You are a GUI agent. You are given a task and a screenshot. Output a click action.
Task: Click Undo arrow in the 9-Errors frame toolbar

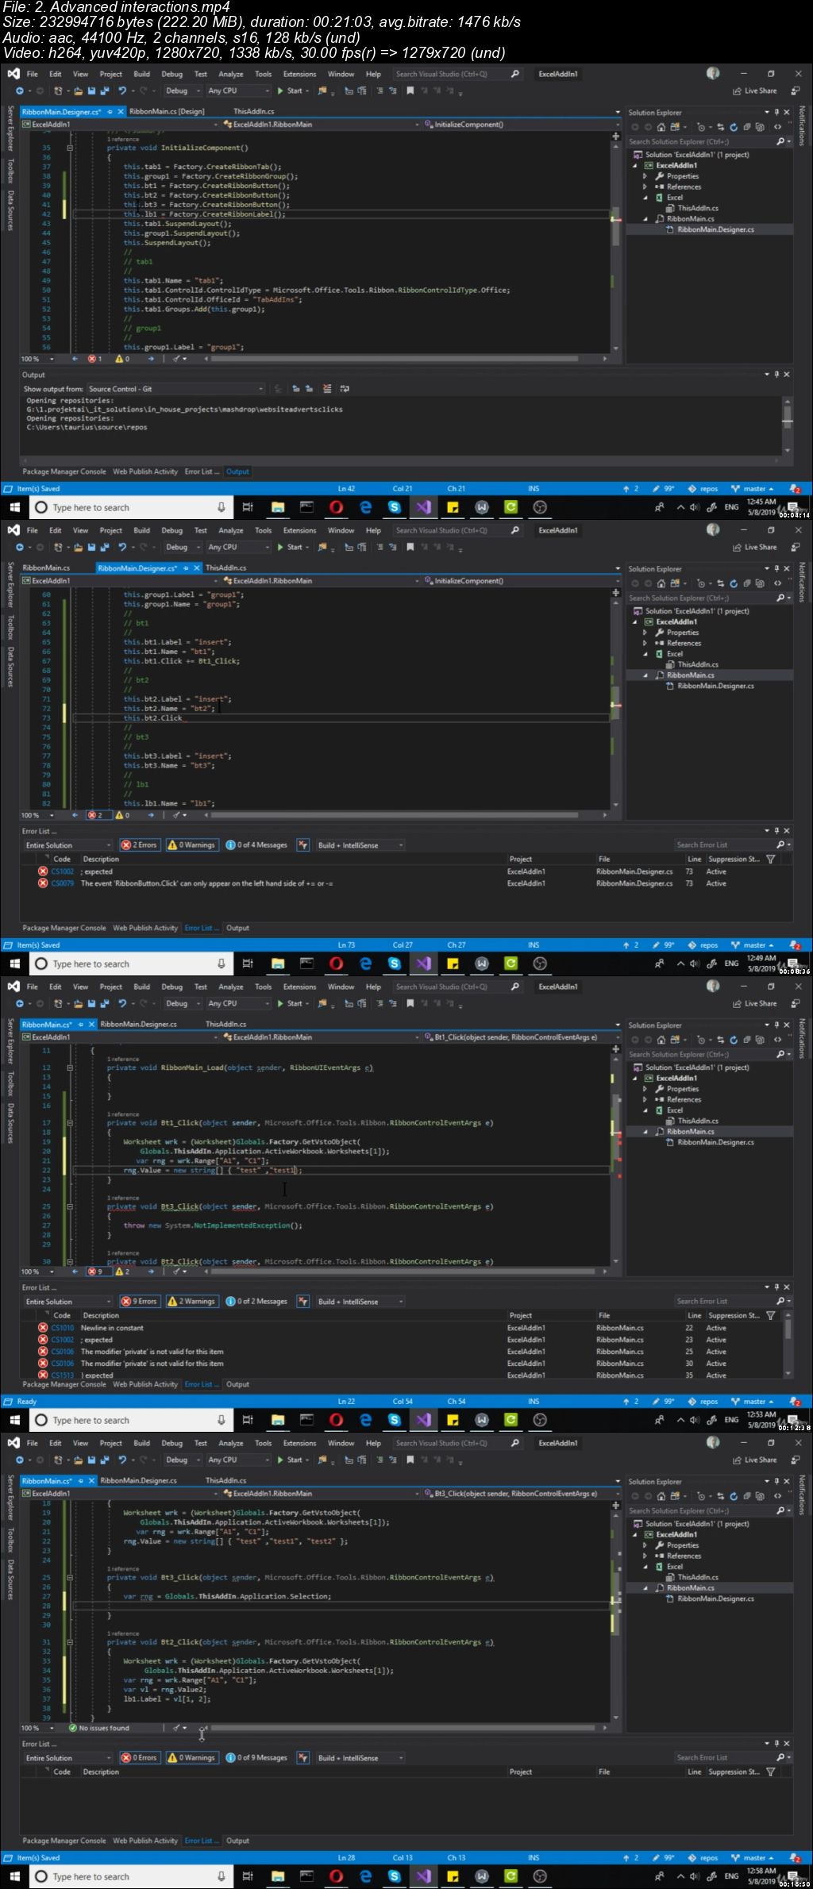pos(122,1003)
